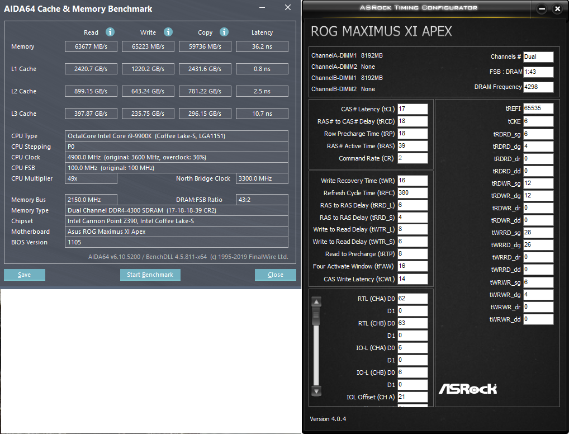Click the L2 Cache Write value 643.24 GB/s

(x=148, y=91)
